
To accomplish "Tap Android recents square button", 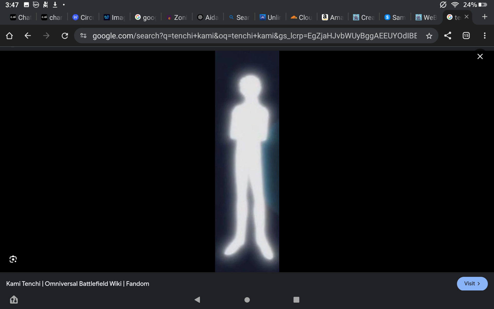I will pos(296,299).
